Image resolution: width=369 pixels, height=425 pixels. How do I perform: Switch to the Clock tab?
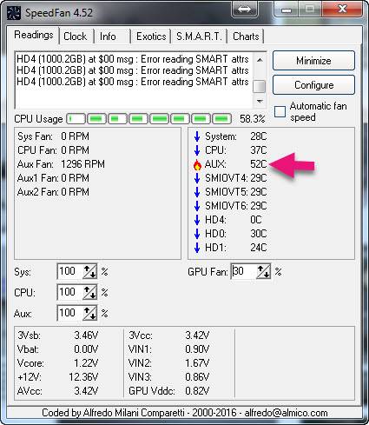(x=76, y=37)
